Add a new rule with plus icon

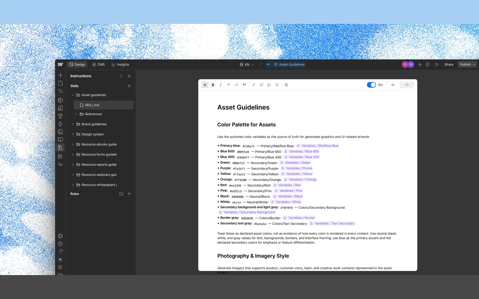pos(129,194)
